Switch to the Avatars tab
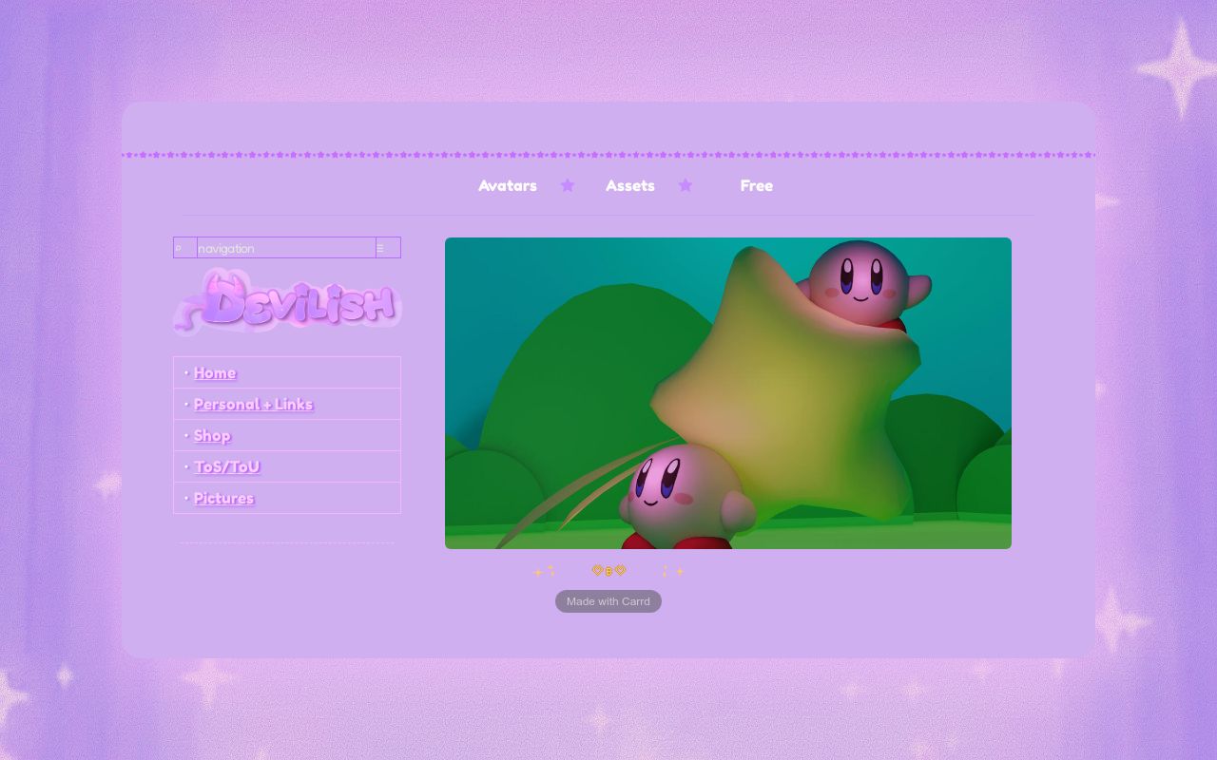The image size is (1217, 760). [508, 185]
